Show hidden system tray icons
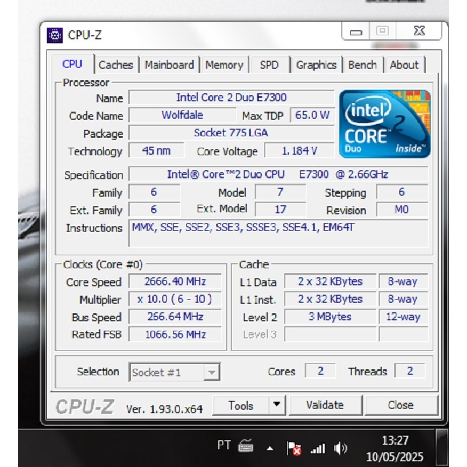Image resolution: width=467 pixels, height=467 pixels. 270,449
